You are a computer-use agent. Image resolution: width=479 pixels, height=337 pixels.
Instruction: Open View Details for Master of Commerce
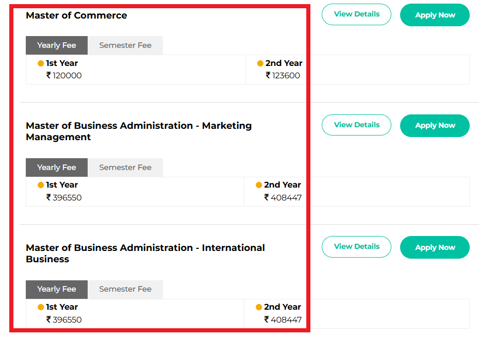coord(356,14)
